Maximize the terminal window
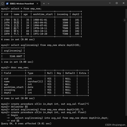This screenshot has width=127, height=127. point(117,3)
